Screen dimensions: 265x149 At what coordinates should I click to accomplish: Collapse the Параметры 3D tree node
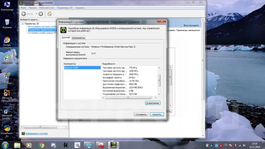click(23, 24)
